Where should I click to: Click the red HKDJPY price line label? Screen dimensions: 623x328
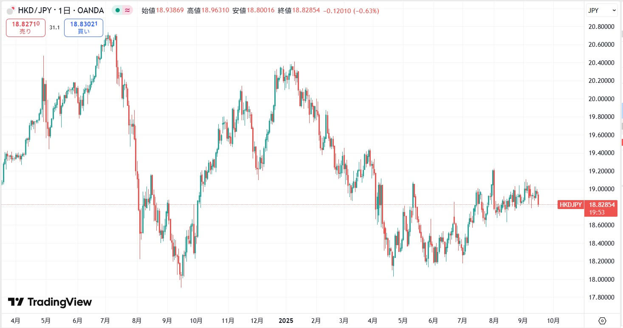tap(570, 205)
